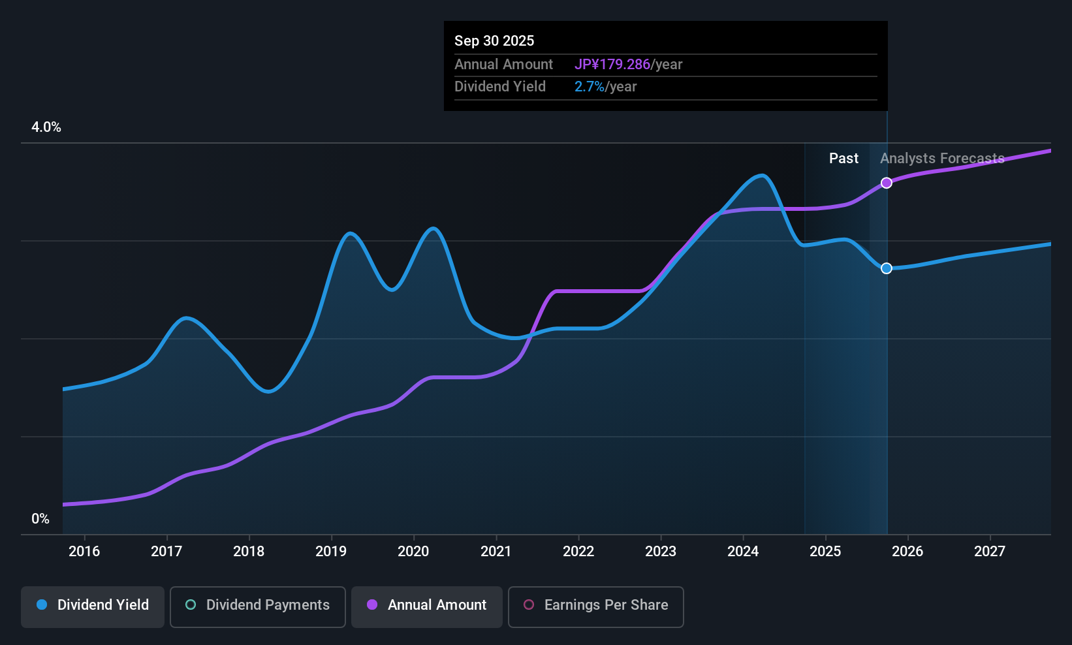Toggle the Dividend Yield legend button
This screenshot has width=1072, height=645.
click(x=93, y=607)
